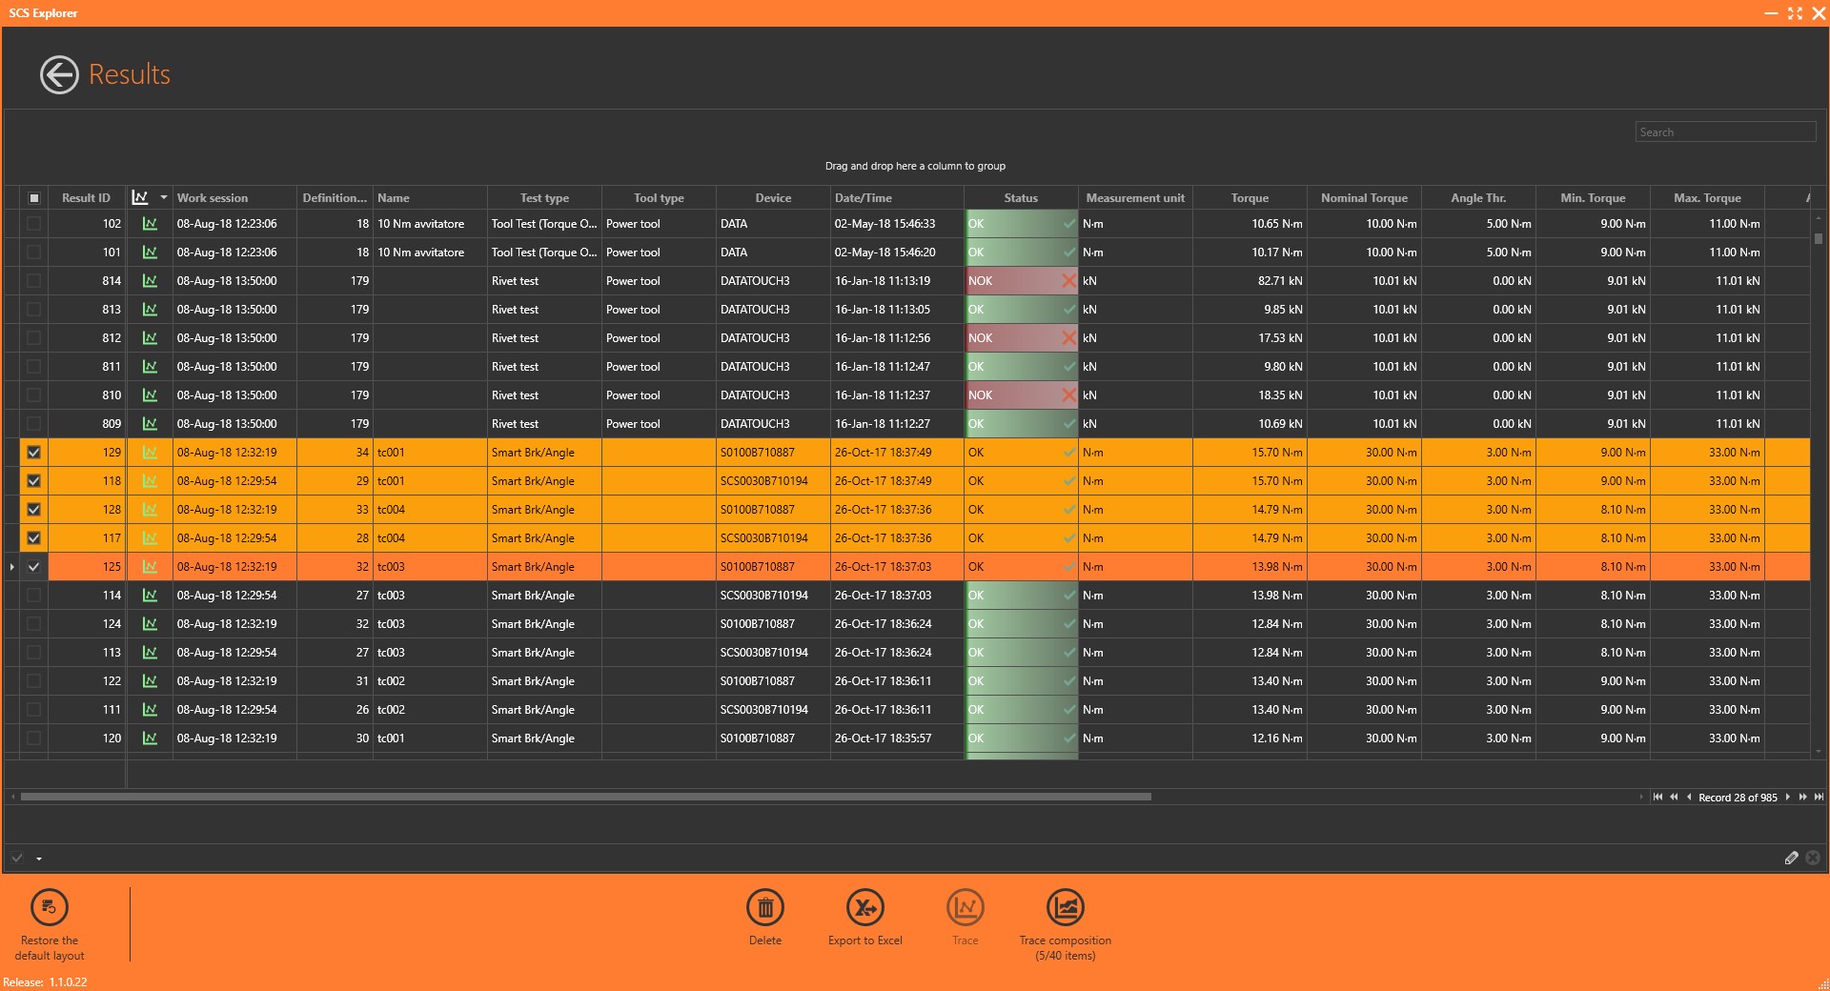Screen dimensions: 1830x991
Task: Open Trace composition (5/40 items)
Action: point(1066,908)
